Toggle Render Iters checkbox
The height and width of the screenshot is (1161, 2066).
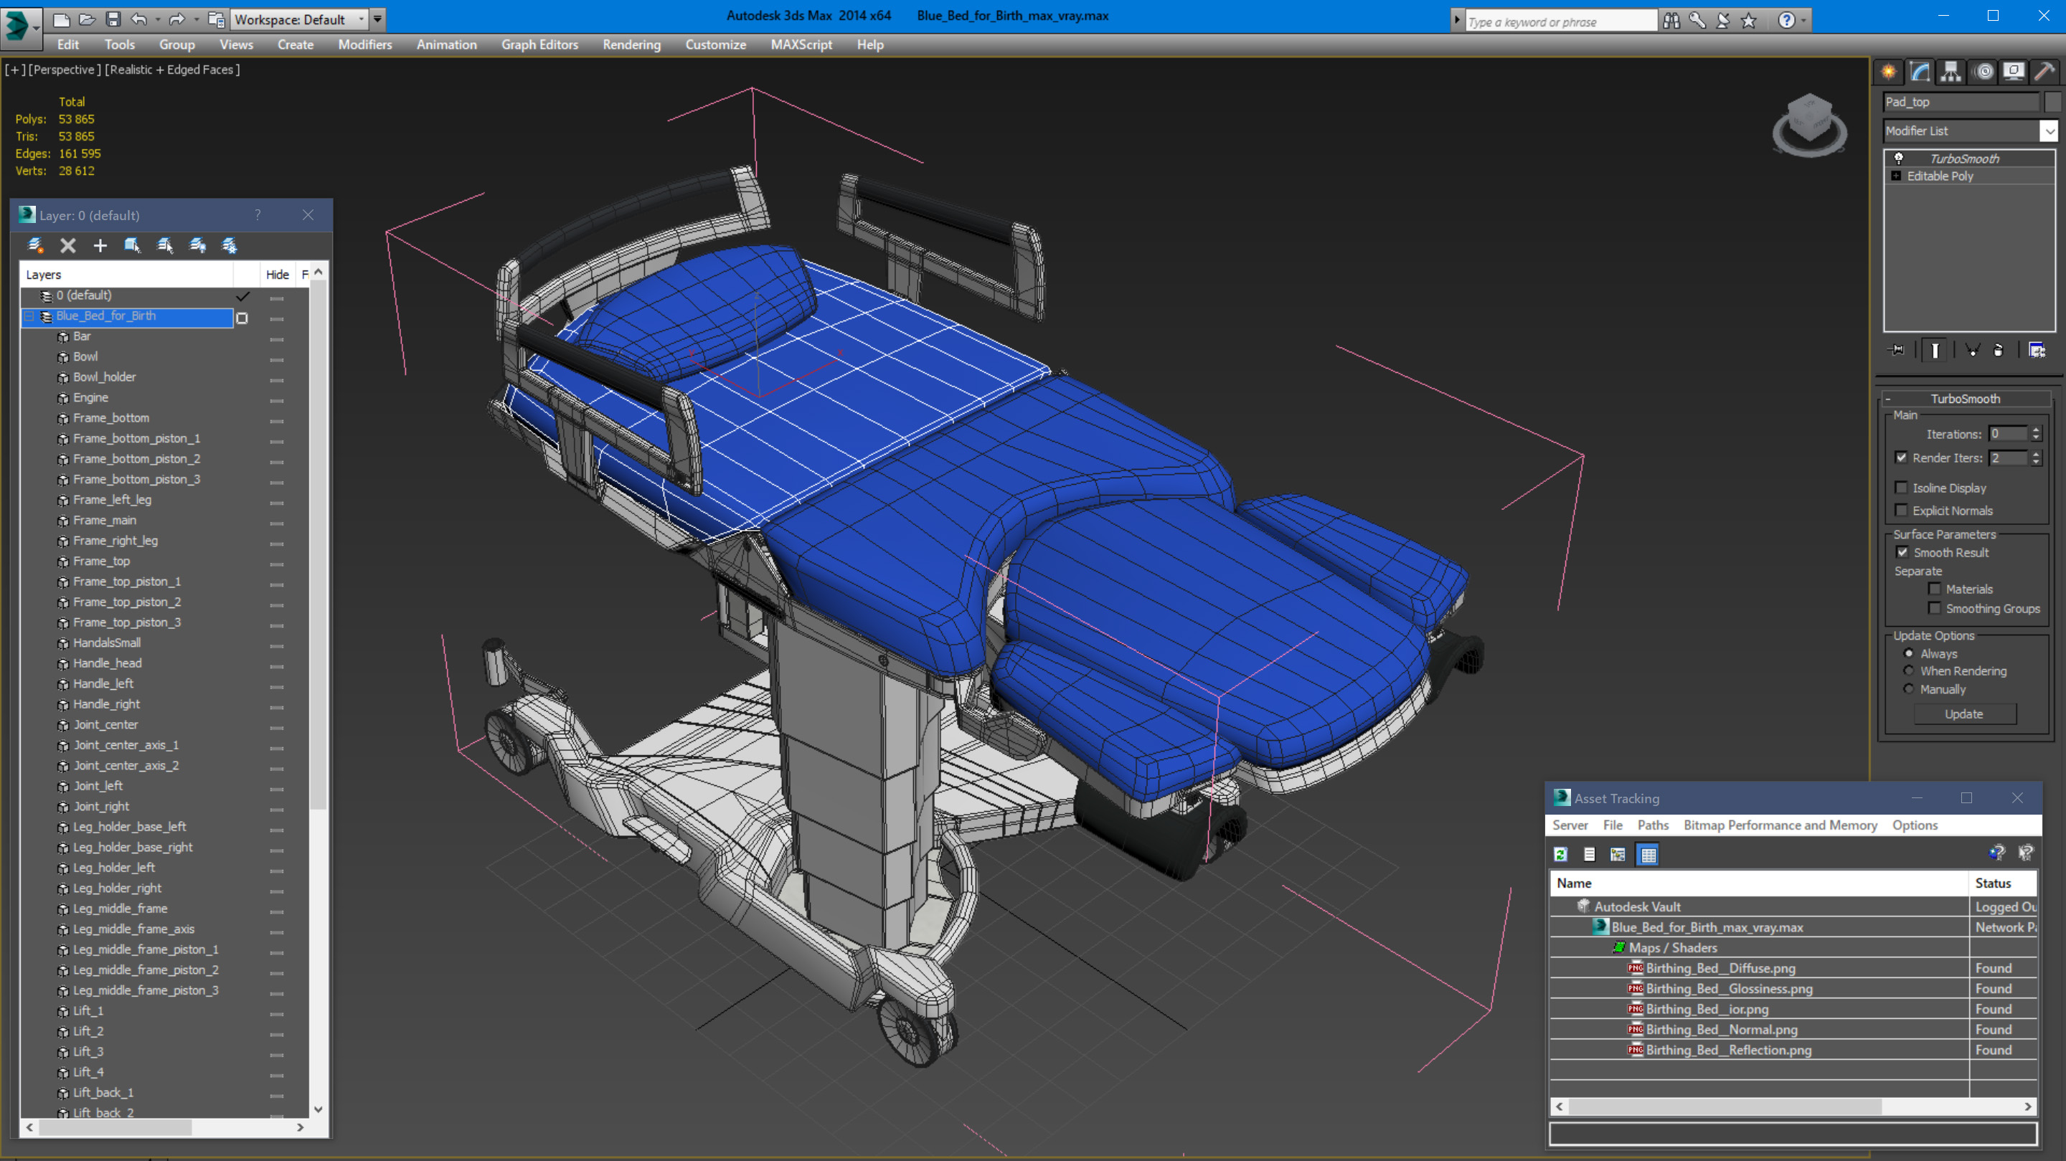click(1901, 457)
